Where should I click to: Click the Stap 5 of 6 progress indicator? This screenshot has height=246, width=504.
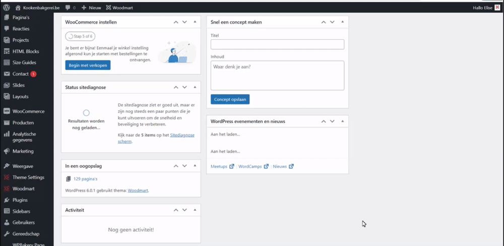click(x=80, y=36)
